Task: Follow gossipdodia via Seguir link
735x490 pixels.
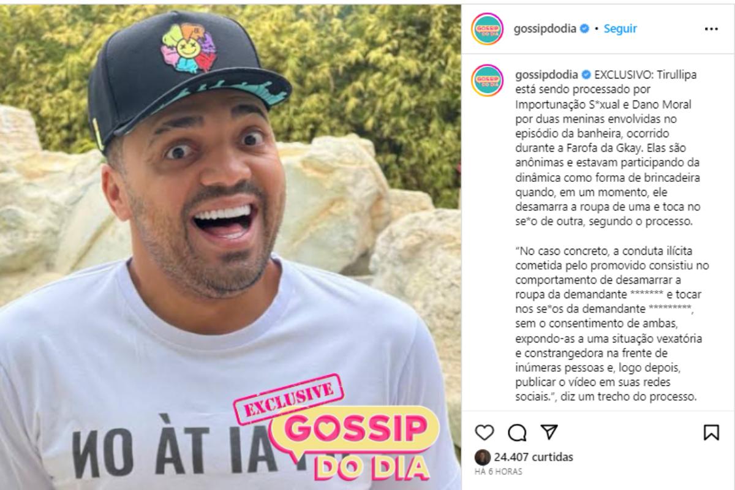Action: pos(620,29)
